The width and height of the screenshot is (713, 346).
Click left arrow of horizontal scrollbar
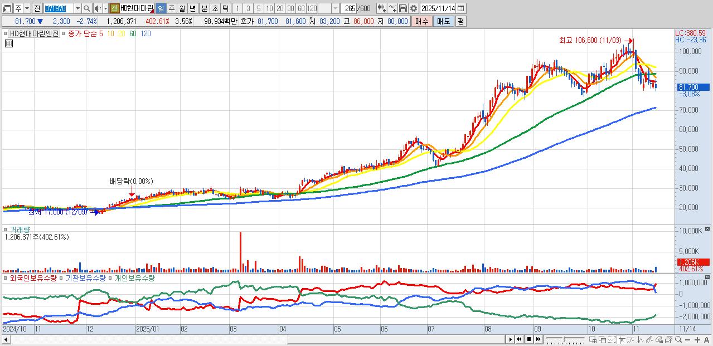pos(5,339)
